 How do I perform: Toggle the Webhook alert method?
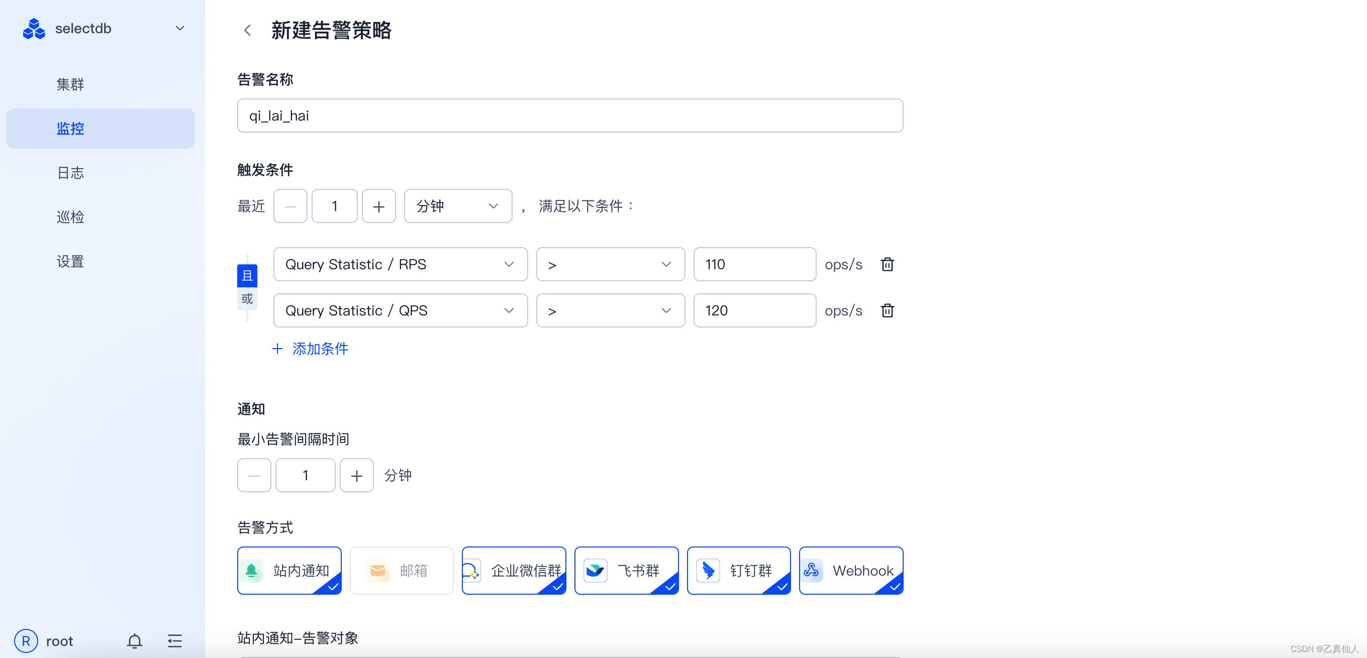[x=851, y=570]
